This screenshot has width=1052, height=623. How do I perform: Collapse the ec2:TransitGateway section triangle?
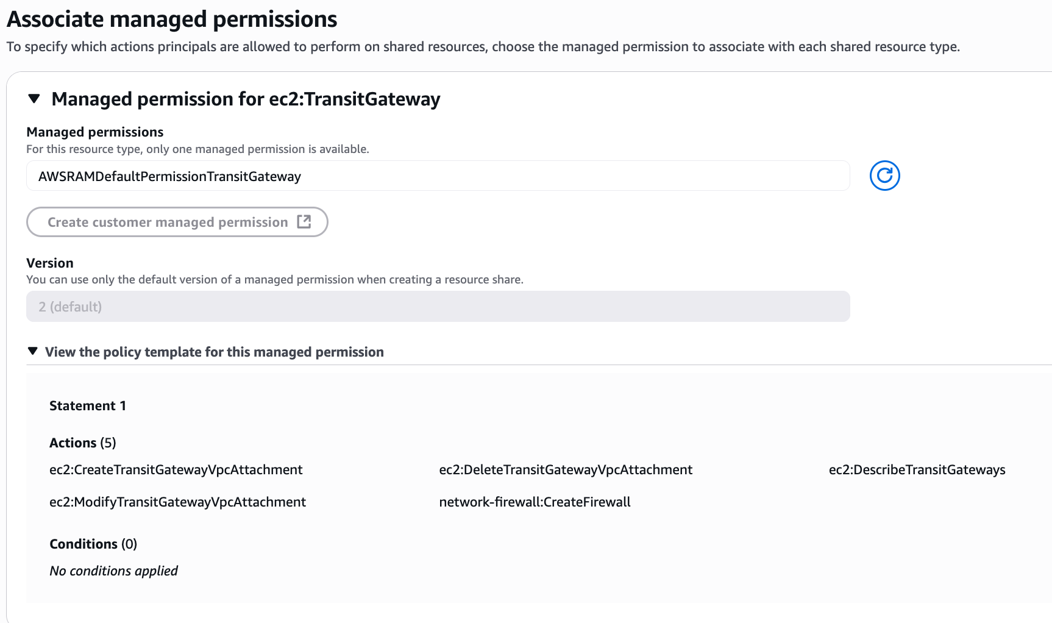(34, 99)
